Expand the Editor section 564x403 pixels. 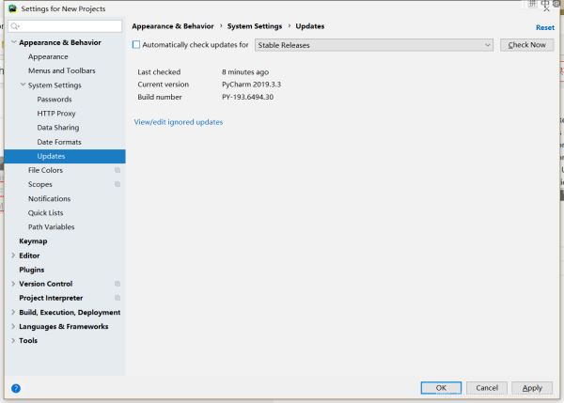(x=13, y=256)
